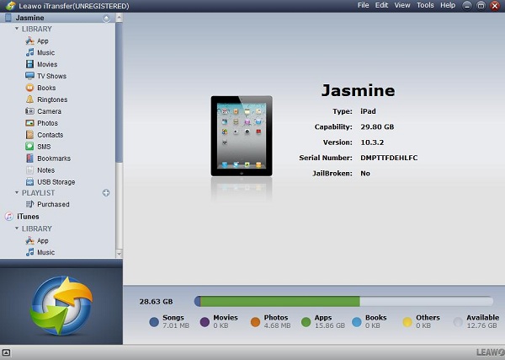This screenshot has width=505, height=360.
Task: Minimize the Leawo iTransfer window
Action: [467, 6]
